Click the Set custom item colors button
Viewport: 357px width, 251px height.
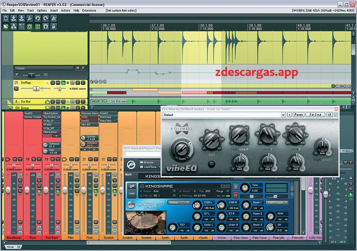coord(121,10)
